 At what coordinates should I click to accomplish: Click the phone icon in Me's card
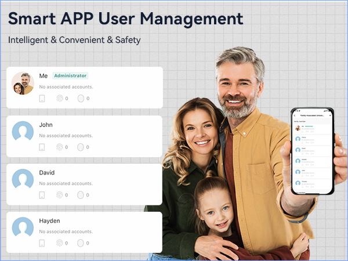pyautogui.click(x=42, y=99)
